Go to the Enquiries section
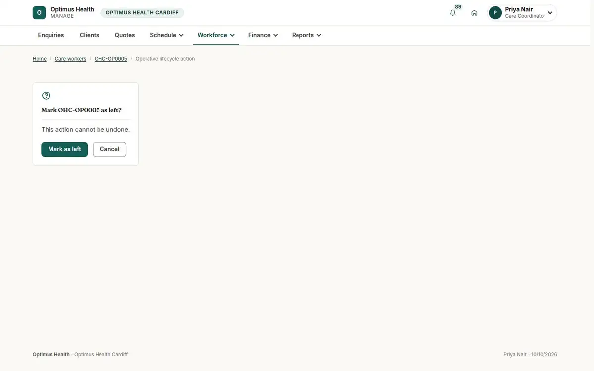594x371 pixels. [x=51, y=35]
